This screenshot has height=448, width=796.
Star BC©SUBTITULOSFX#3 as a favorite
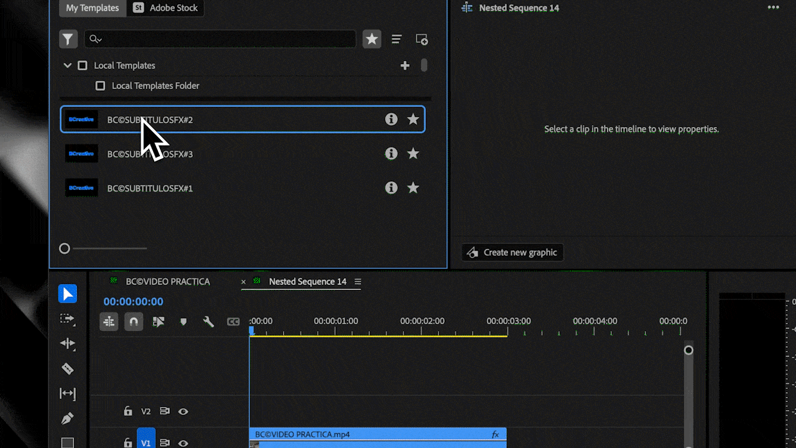pyautogui.click(x=413, y=154)
